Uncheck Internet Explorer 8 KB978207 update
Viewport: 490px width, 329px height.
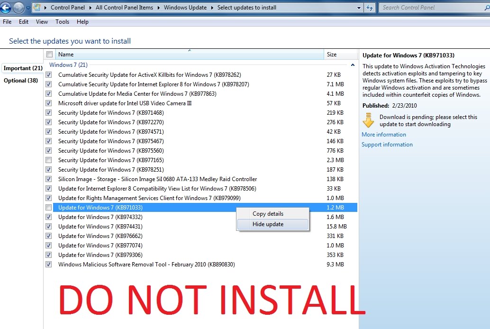pyautogui.click(x=48, y=84)
